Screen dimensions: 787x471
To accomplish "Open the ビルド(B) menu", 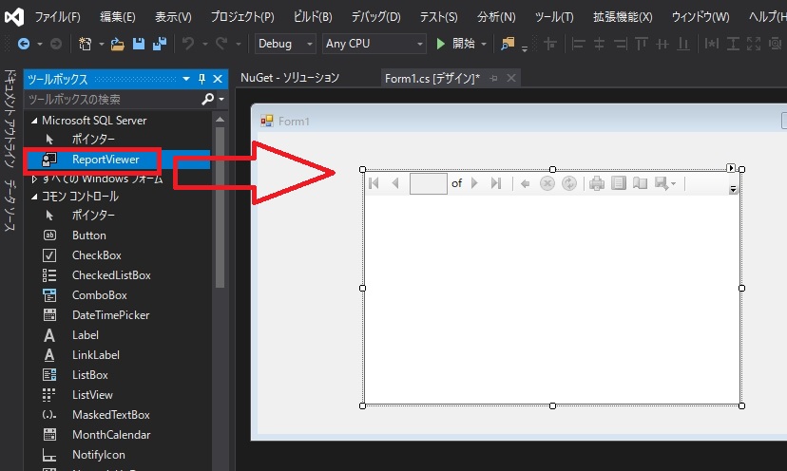I will coord(313,17).
